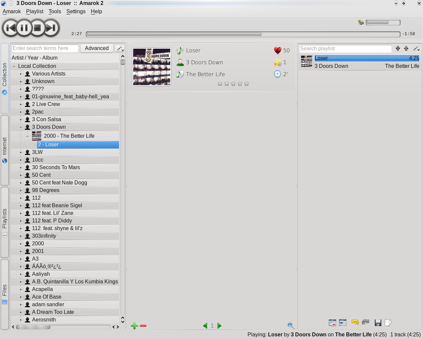
Task: Skip to the next track
Action: [x=51, y=28]
